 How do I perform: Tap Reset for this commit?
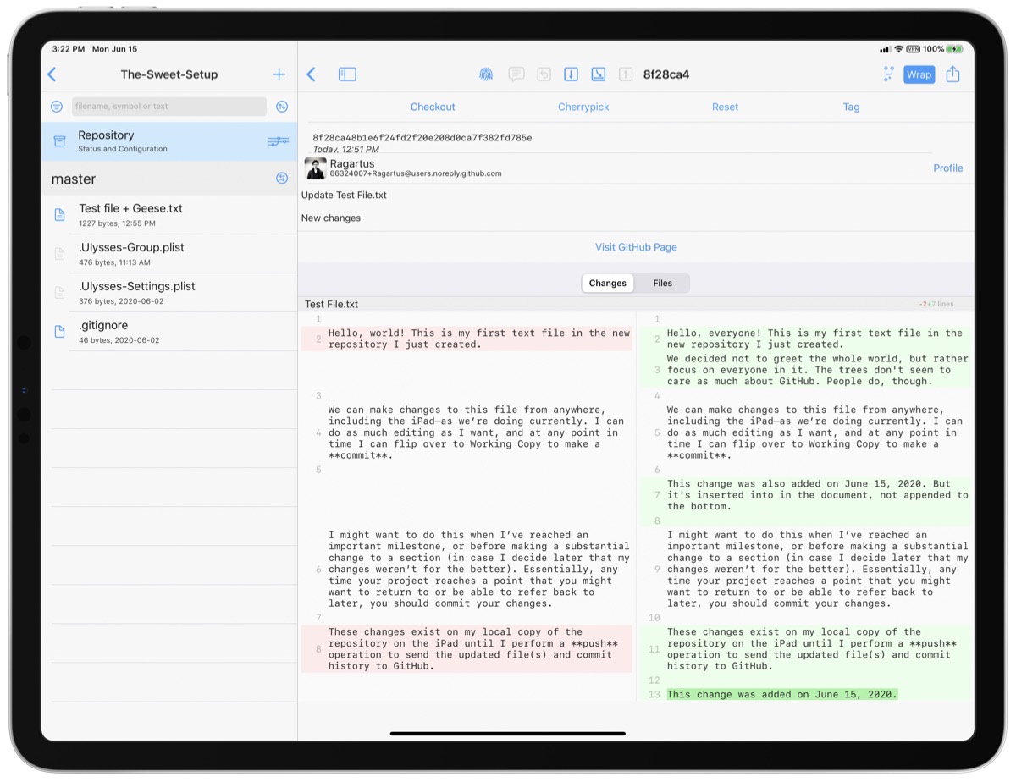(725, 107)
